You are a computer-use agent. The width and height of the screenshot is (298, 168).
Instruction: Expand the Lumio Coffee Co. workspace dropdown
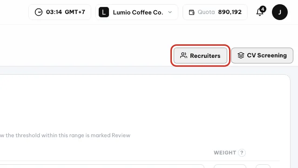137,12
